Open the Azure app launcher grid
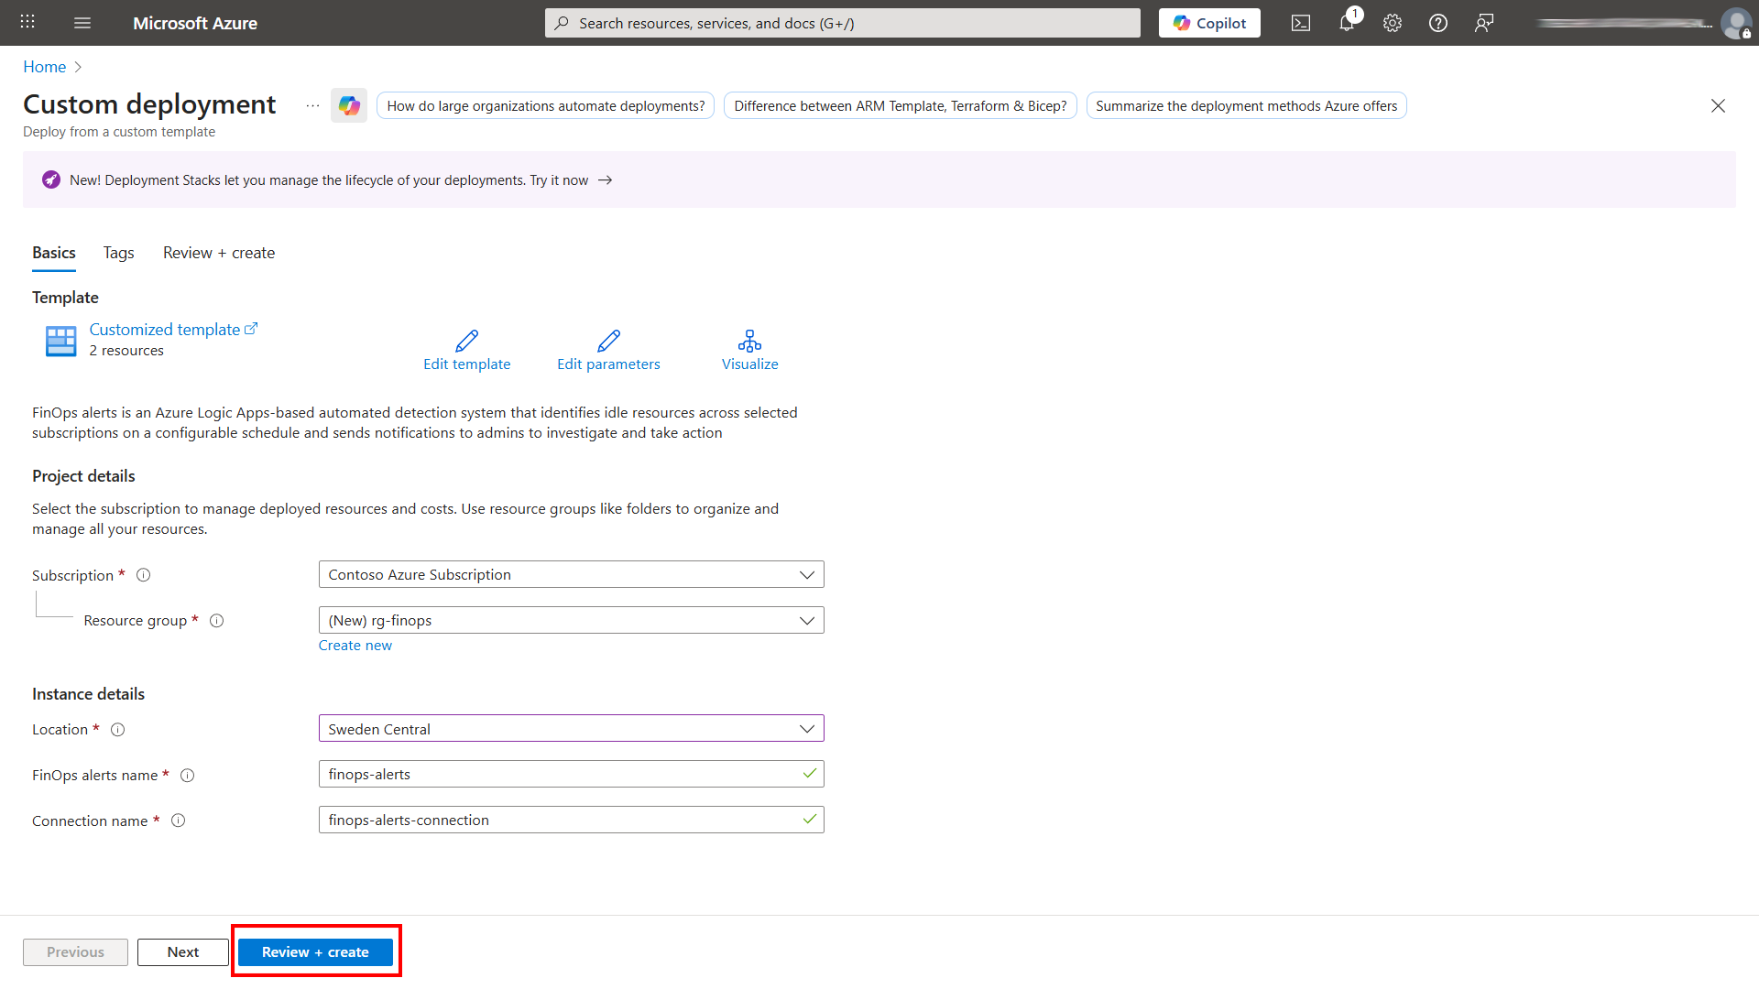This screenshot has height=989, width=1759. (27, 22)
